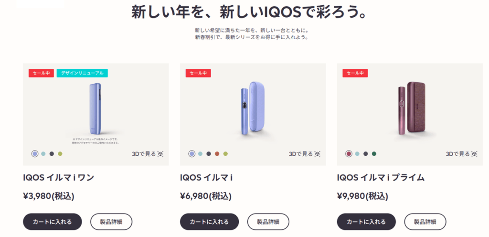Click セール中 badge on IQOS イルマ i ワン

(x=41, y=73)
